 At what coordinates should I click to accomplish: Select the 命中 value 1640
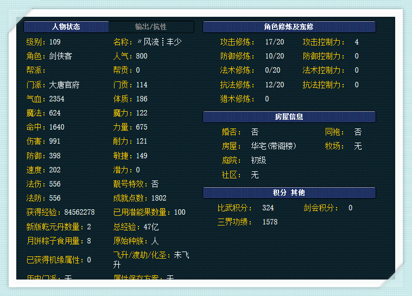coord(57,127)
